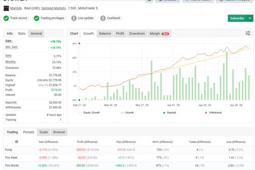The image size is (255, 170).
Task: Click the underlined Abs. Gain label
Action: (x=11, y=47)
